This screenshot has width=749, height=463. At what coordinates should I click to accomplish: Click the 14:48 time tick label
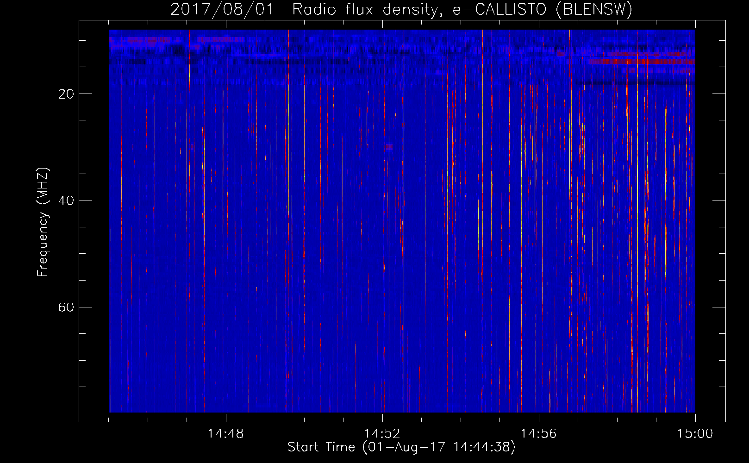point(225,434)
